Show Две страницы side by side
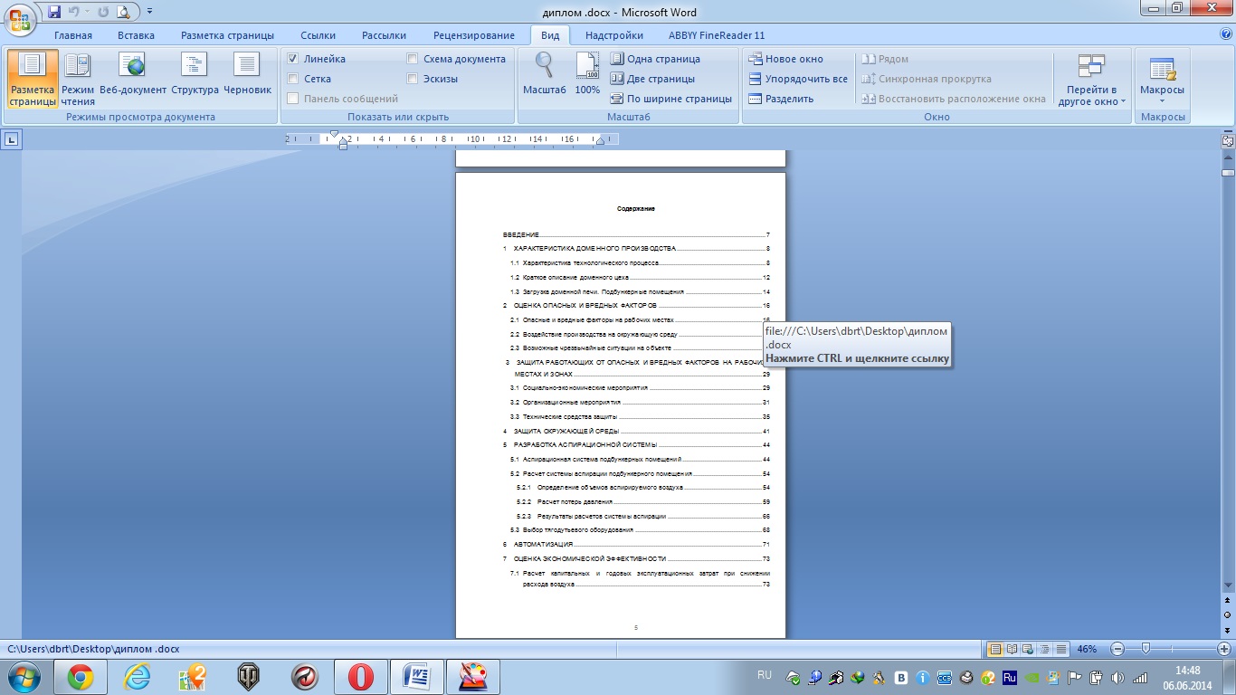Screen dimensions: 1236x695 click(652, 79)
